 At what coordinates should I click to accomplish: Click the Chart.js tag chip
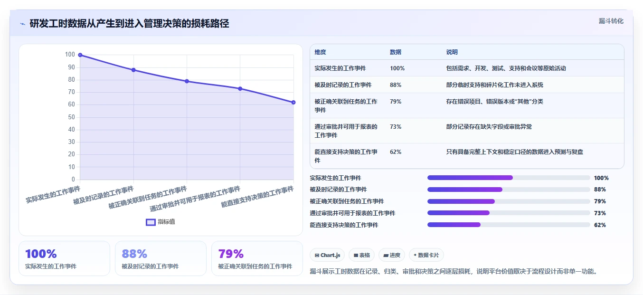pos(327,255)
